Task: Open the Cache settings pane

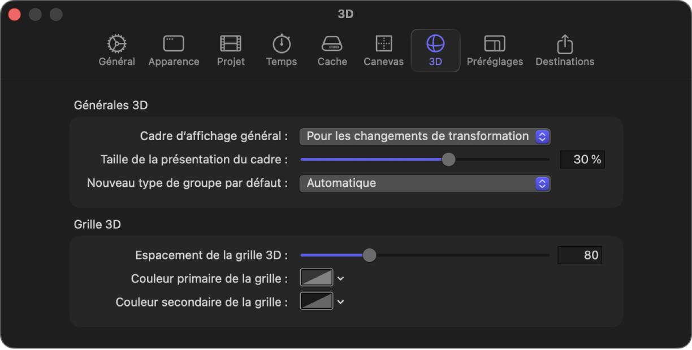Action: (x=332, y=50)
